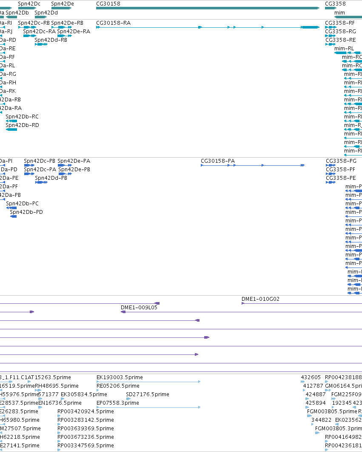Open transcript Spn42De-RB

coord(67,23)
